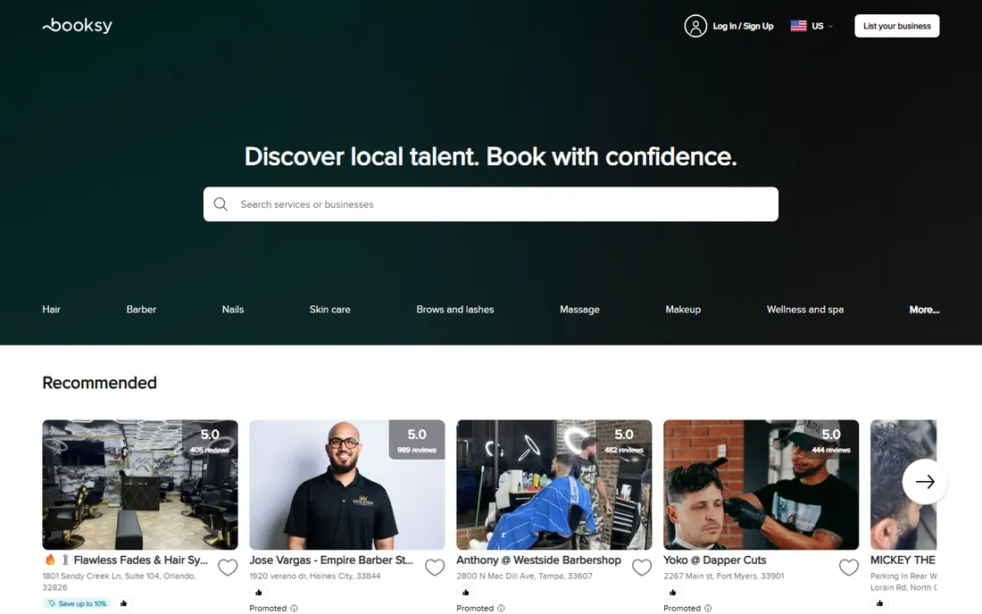982x614 pixels.
Task: Favorite Flawless Fades with heart icon
Action: tap(228, 567)
